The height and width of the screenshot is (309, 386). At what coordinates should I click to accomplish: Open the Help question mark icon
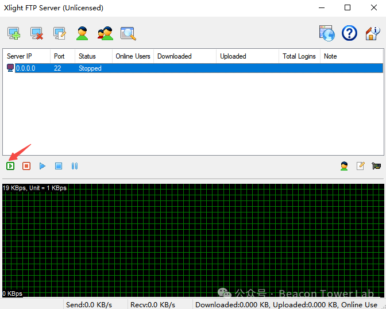(x=349, y=33)
